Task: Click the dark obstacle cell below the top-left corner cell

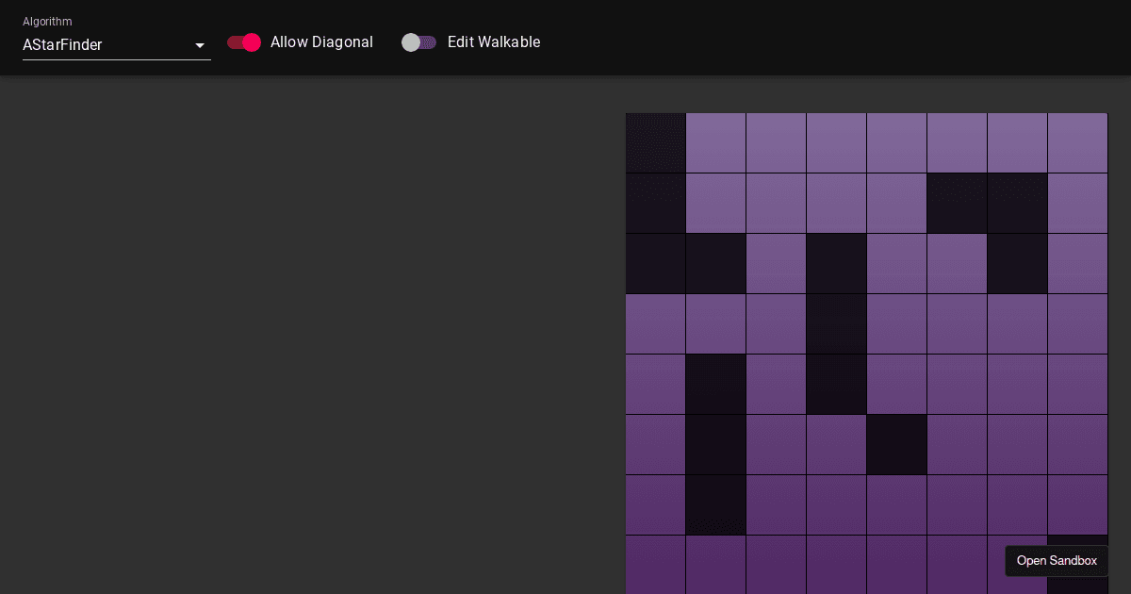Action: pos(655,203)
